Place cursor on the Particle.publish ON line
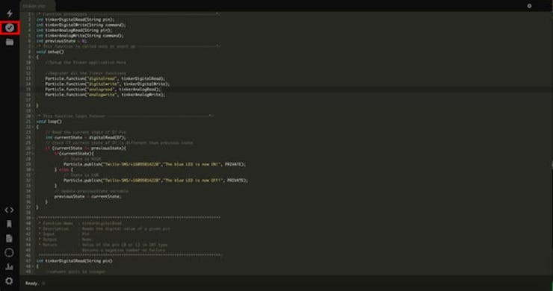 [155, 164]
